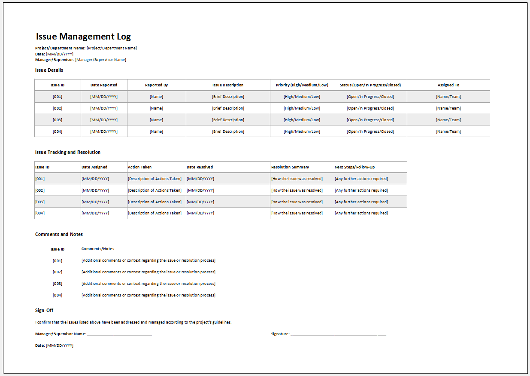Click the Status (Open/In Progress/Closed) header

370,85
